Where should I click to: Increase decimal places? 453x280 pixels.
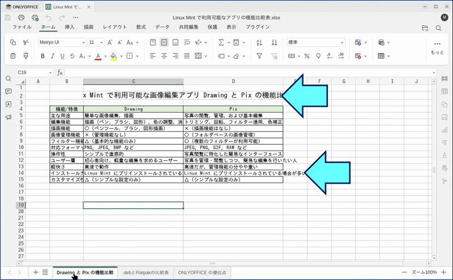tap(341, 56)
